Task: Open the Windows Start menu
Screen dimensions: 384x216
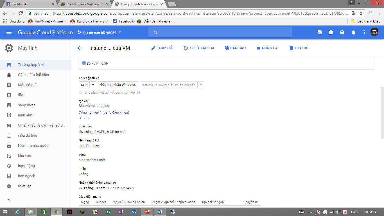Action: pos(6,212)
